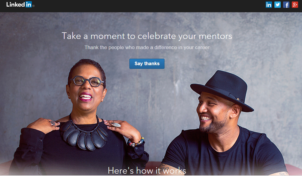Image resolution: width=302 pixels, height=176 pixels.
Task: Share using the Google+ icon
Action: [x=295, y=5]
